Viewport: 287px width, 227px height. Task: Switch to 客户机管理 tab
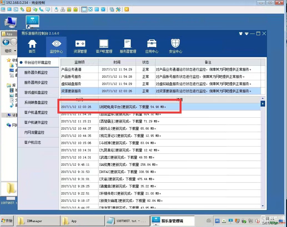coord(104,47)
